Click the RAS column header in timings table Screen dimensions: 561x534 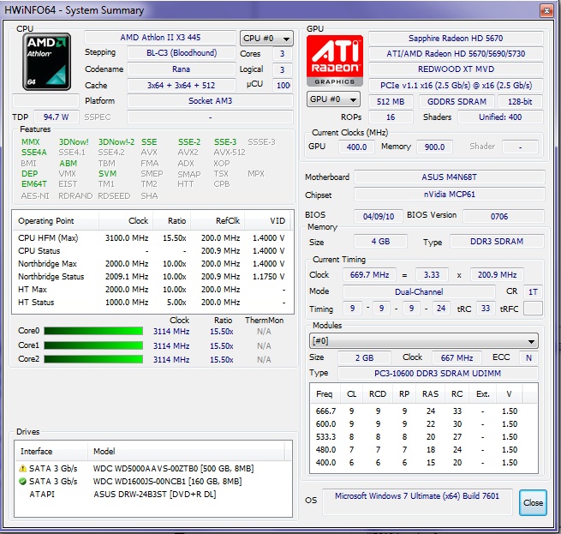click(x=431, y=394)
